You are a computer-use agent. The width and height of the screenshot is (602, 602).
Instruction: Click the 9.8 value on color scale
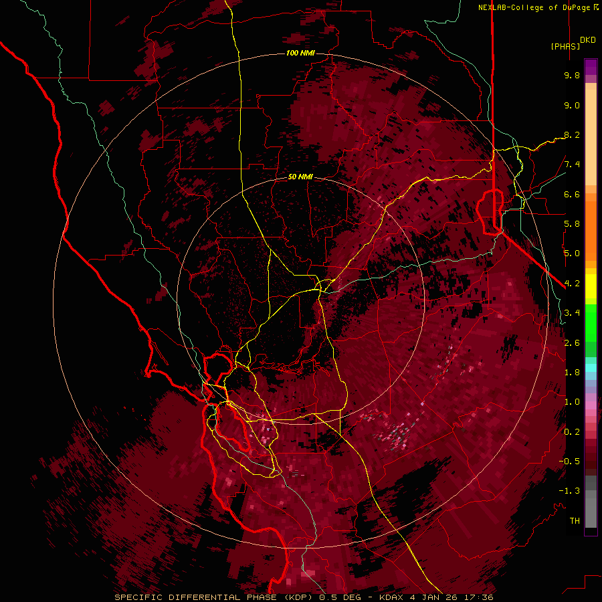click(x=572, y=75)
